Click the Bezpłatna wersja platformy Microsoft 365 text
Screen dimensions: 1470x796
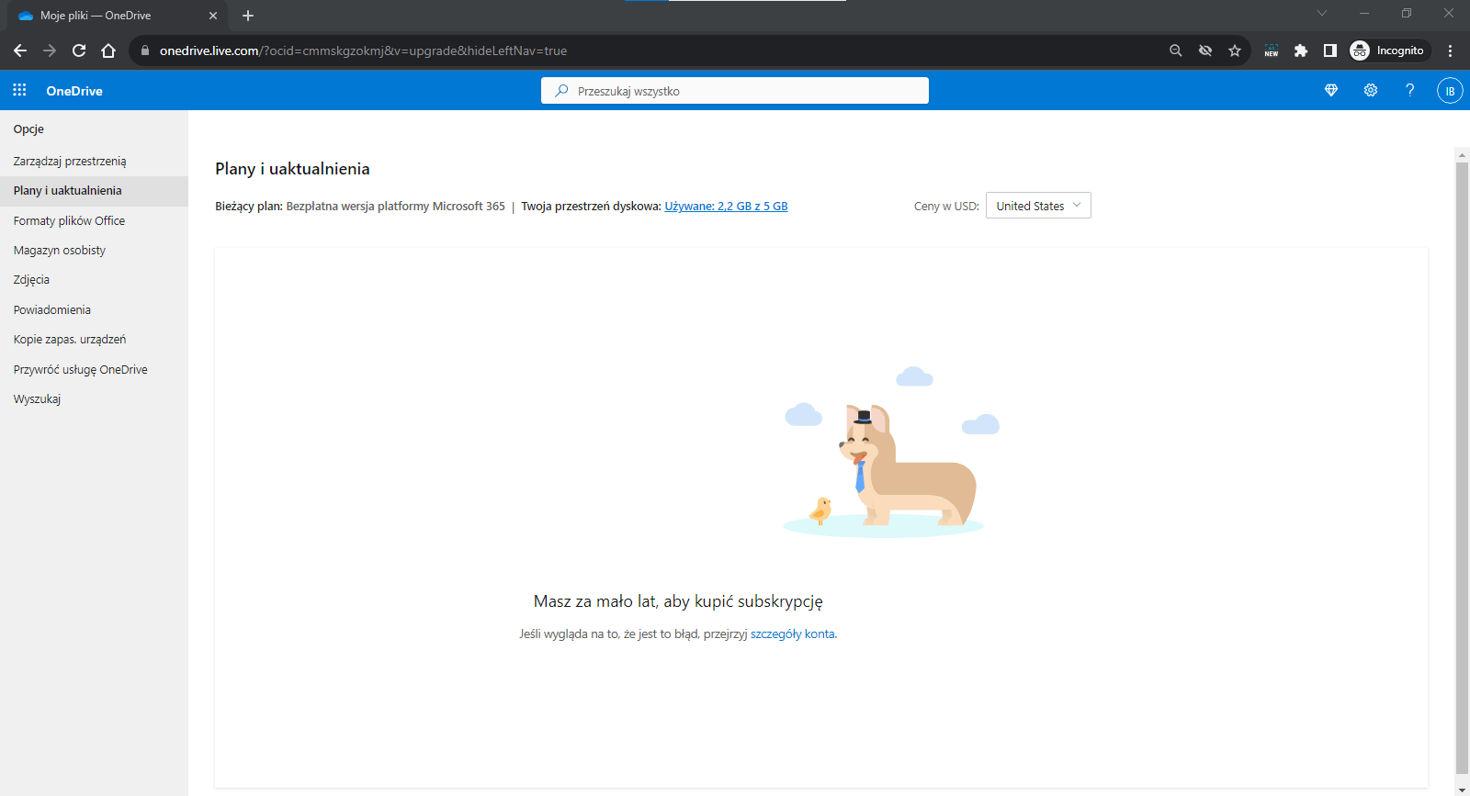pos(395,207)
